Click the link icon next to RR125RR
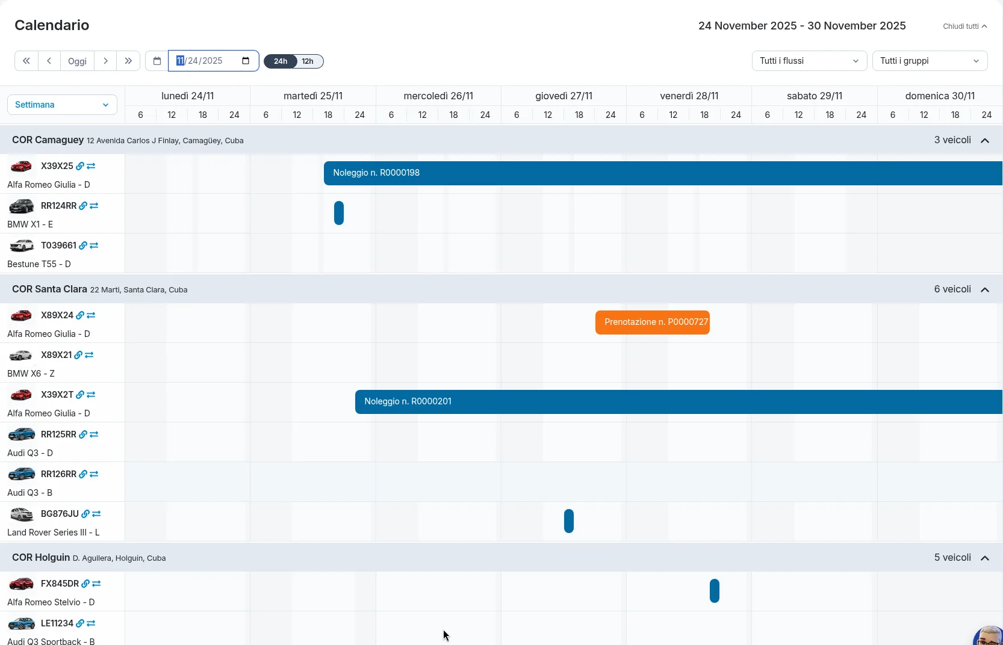The image size is (1003, 645). click(x=83, y=434)
